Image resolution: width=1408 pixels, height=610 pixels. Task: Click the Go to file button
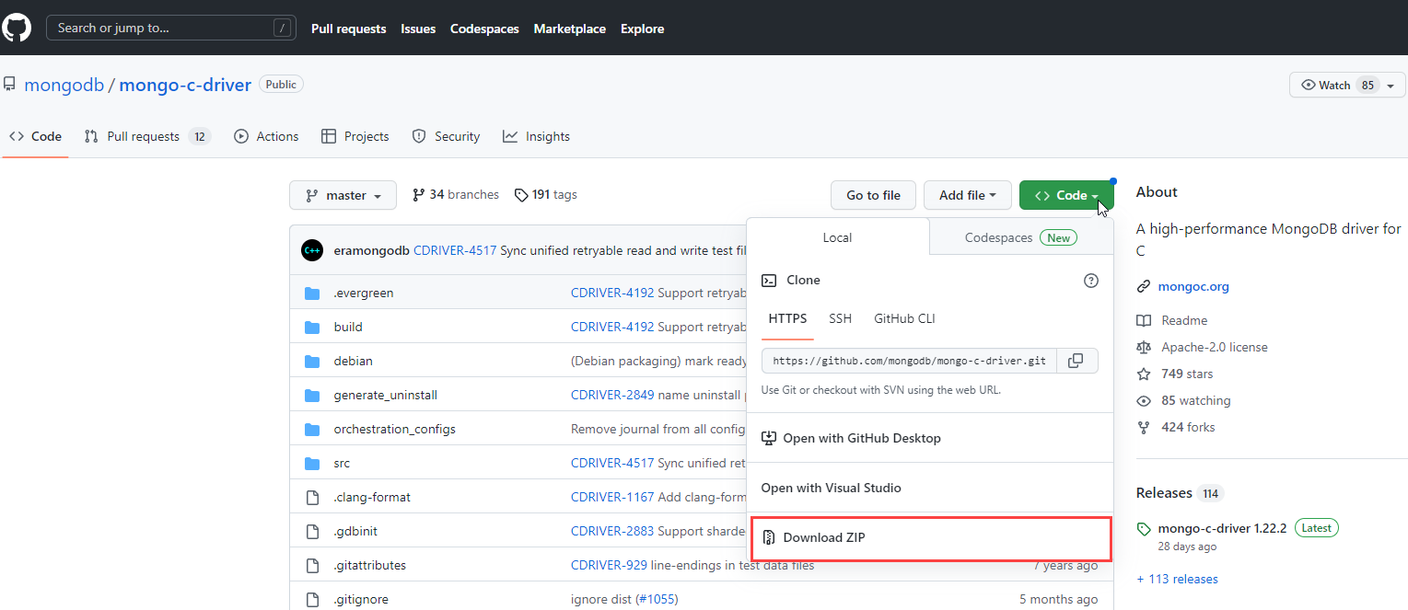(873, 195)
